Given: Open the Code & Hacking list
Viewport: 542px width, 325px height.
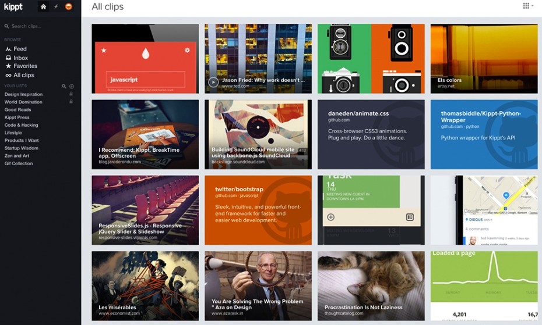Looking at the screenshot, I should click(x=21, y=125).
